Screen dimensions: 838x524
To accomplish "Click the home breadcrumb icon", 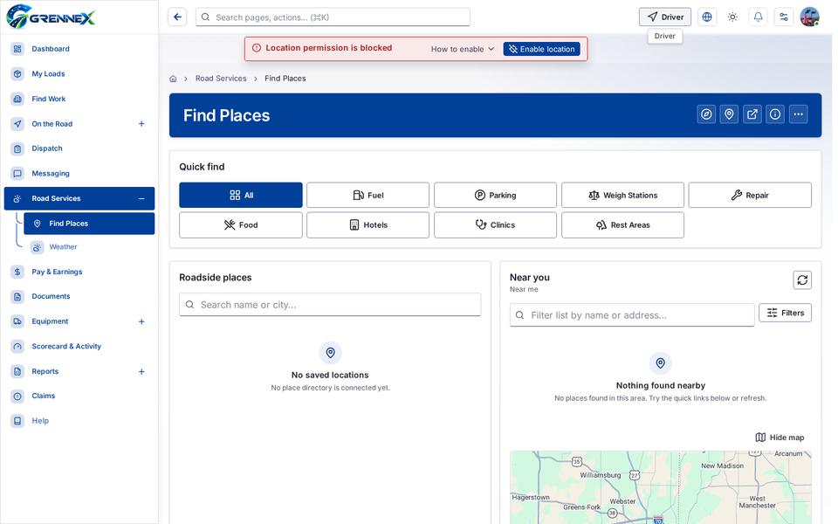I will click(173, 79).
